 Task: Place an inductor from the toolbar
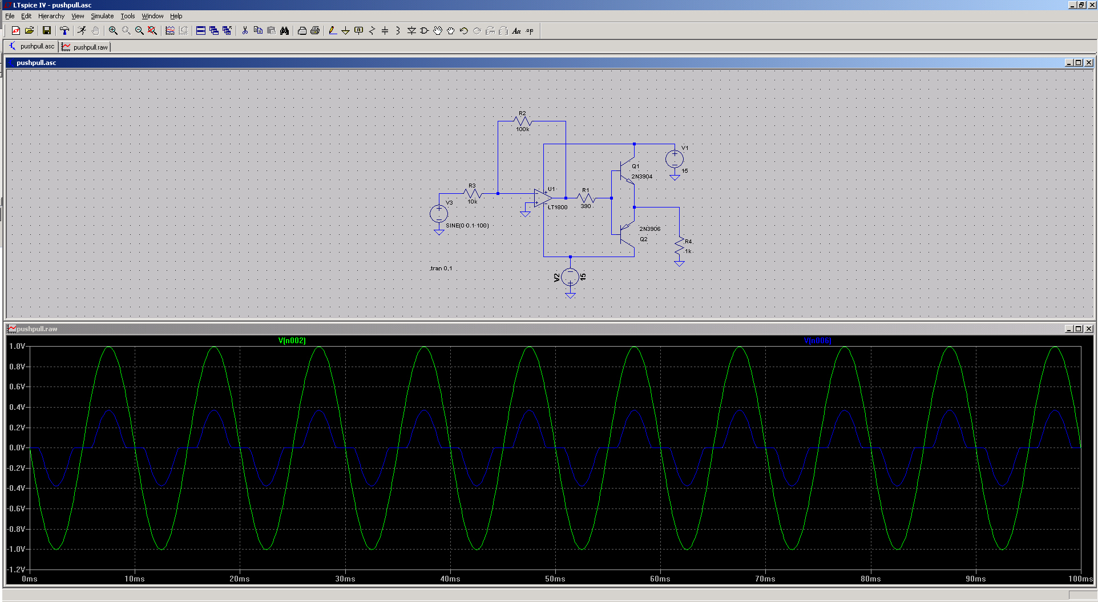[398, 31]
